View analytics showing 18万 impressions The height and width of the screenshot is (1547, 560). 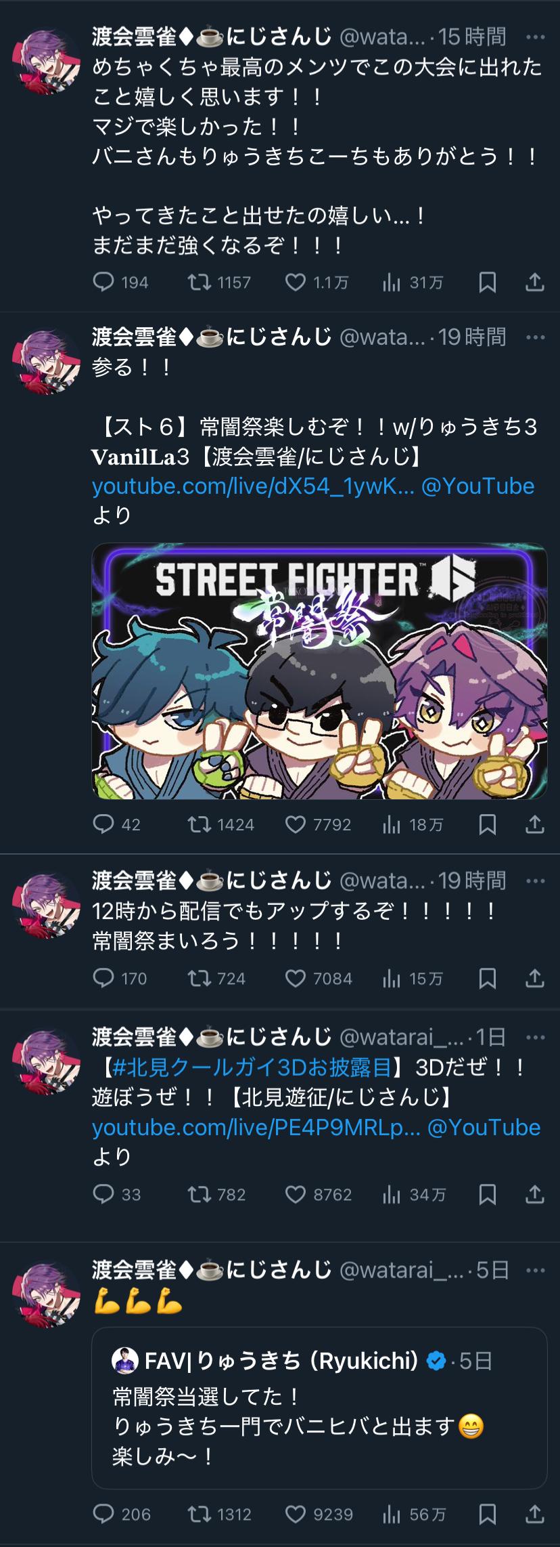413,824
